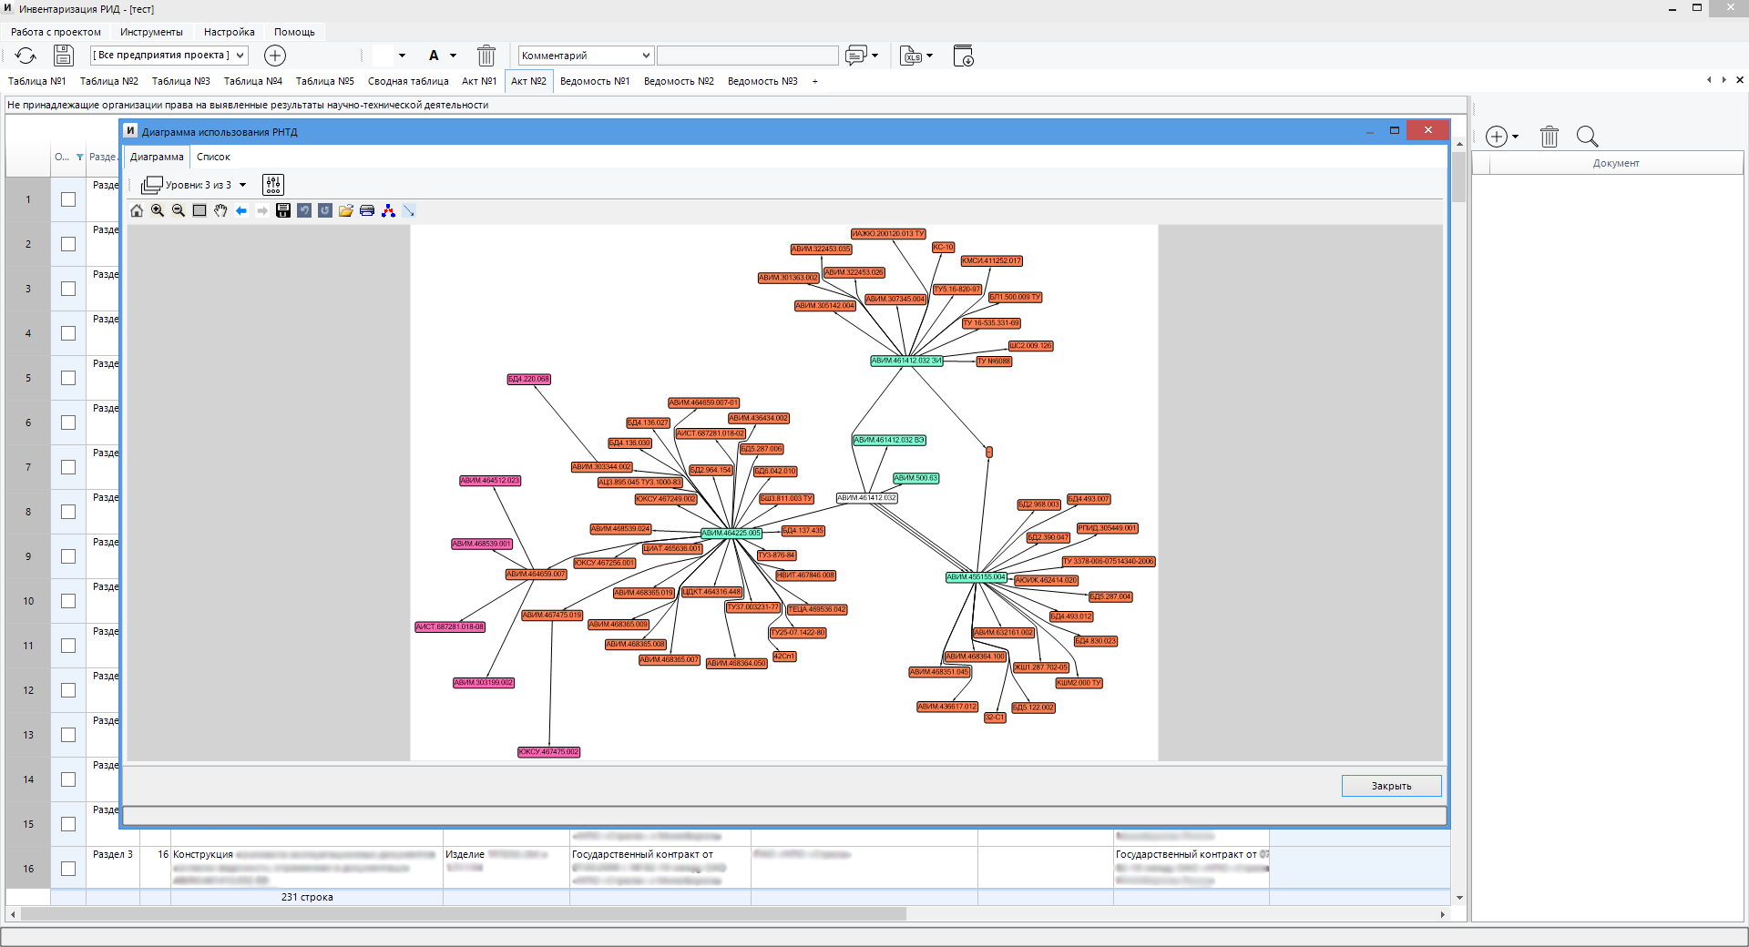
Task: Click the blue back arrow icon
Action: 241,210
